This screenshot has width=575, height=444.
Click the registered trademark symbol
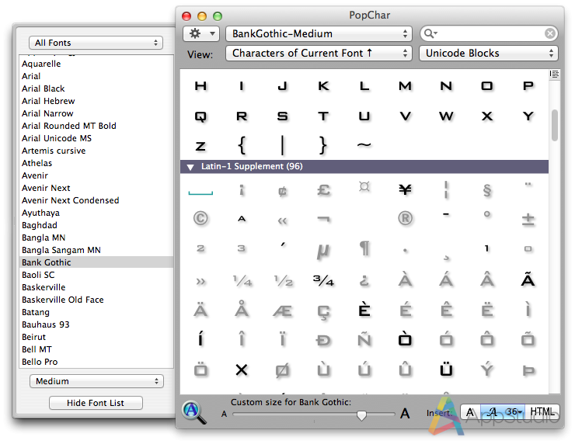coord(404,219)
